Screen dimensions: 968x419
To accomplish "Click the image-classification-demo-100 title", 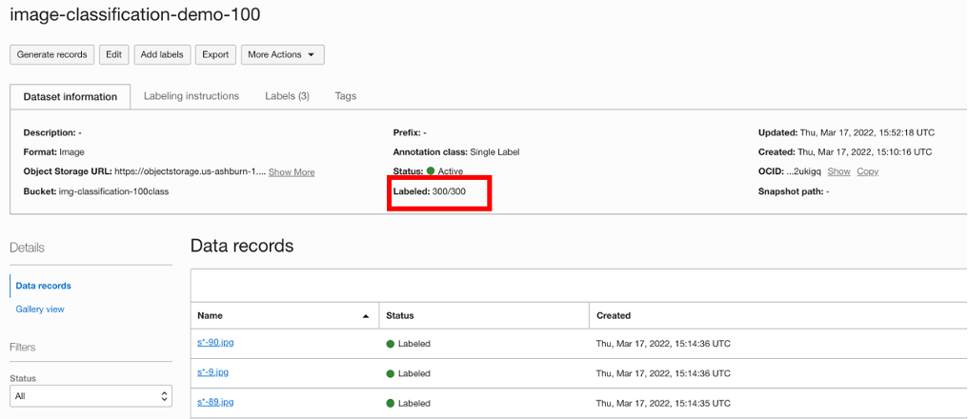I will pos(135,15).
